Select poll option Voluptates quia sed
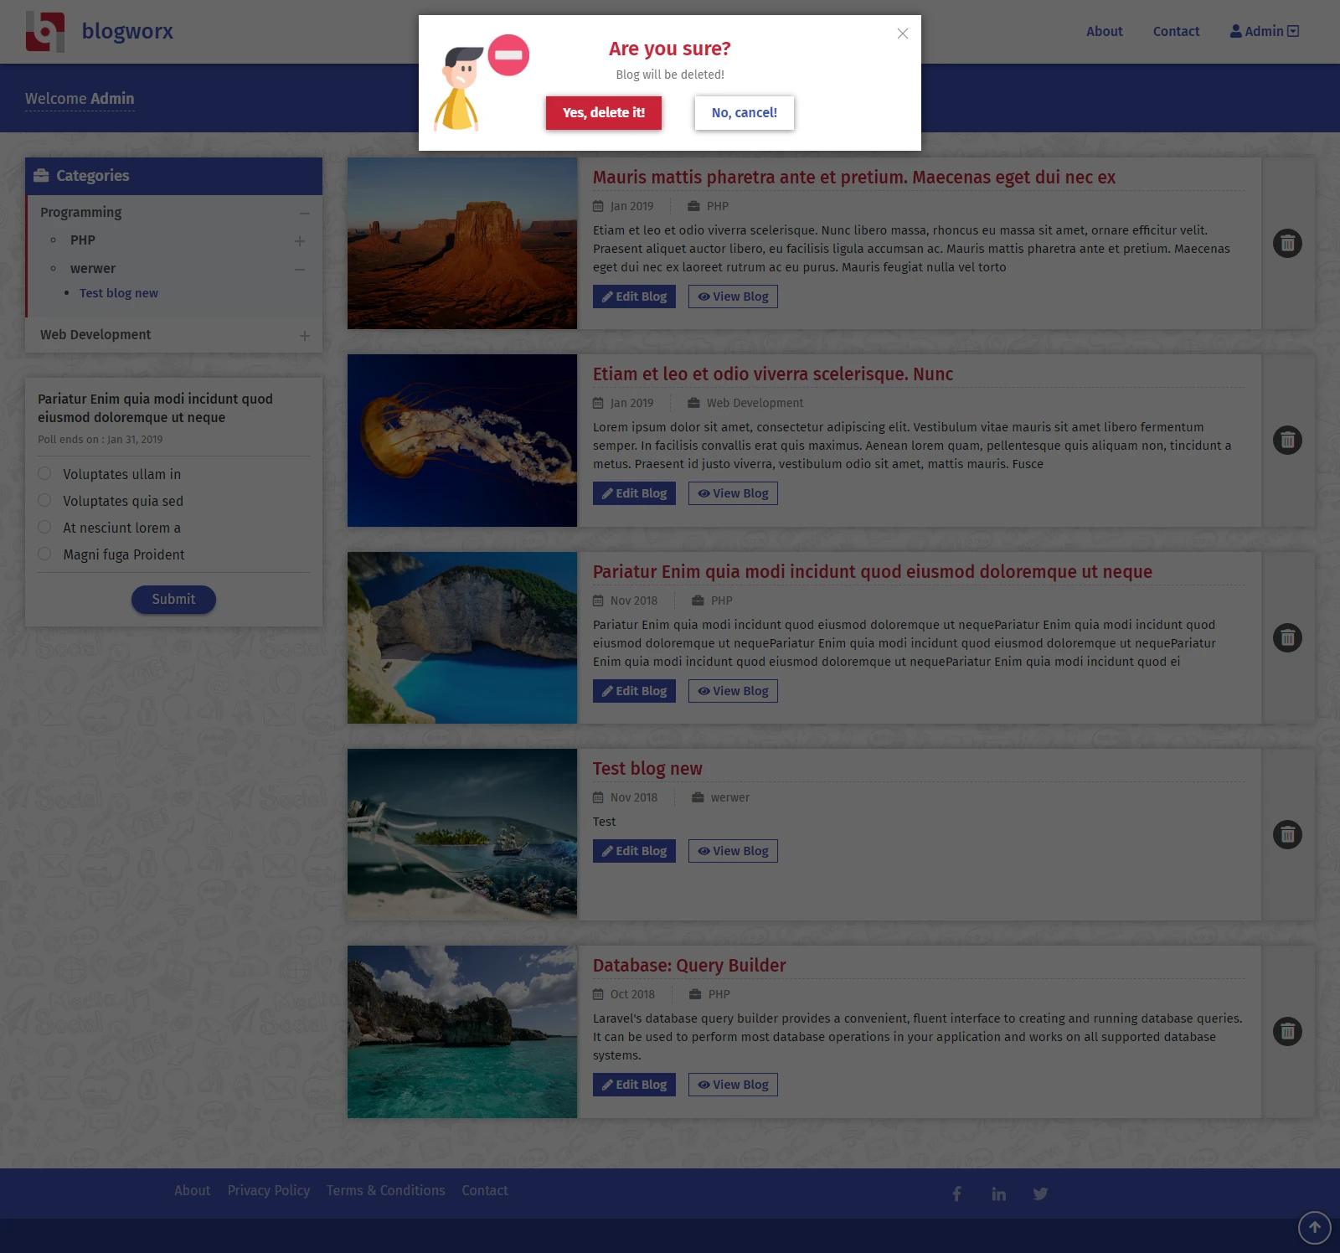The width and height of the screenshot is (1340, 1253). point(44,500)
